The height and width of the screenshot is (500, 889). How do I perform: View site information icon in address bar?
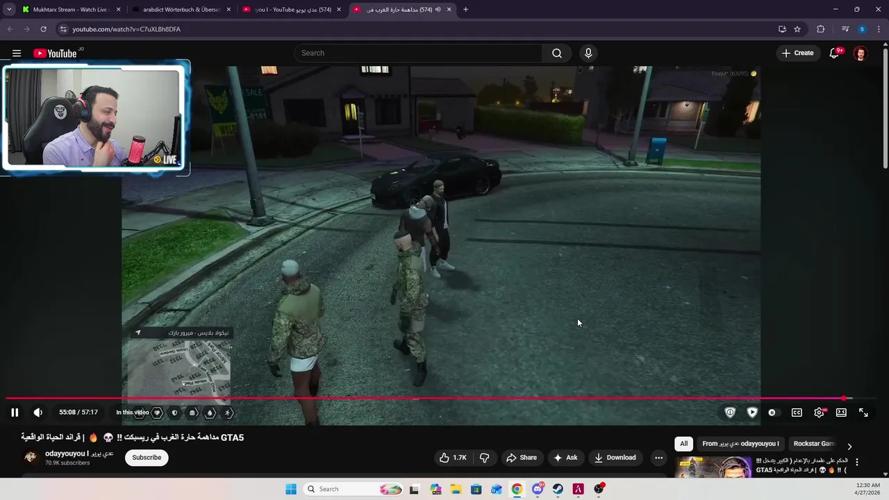(63, 29)
